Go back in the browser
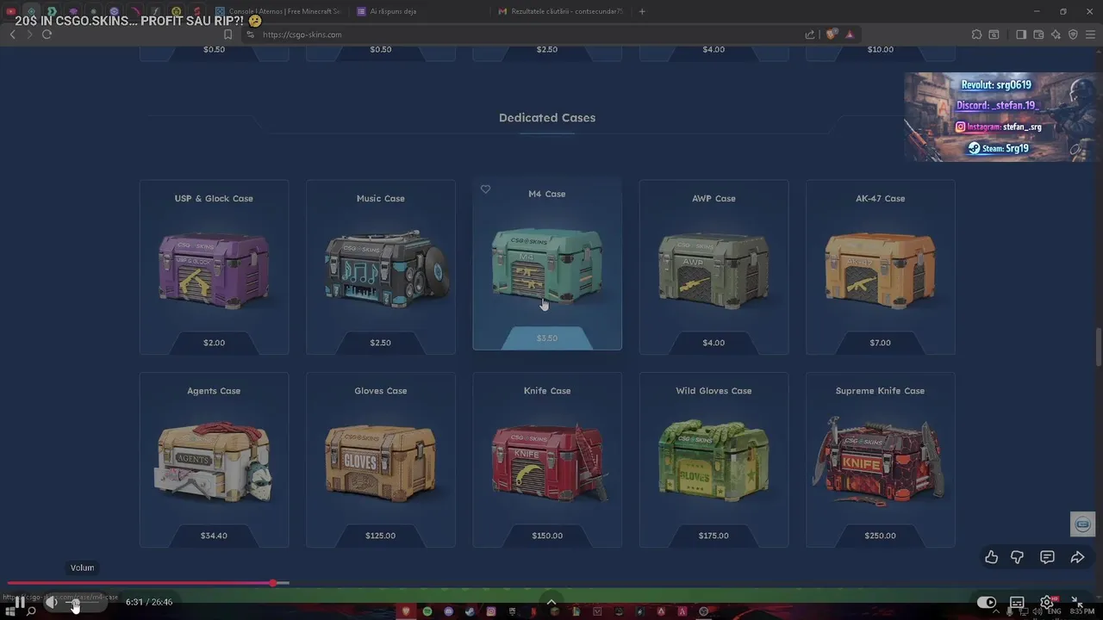The height and width of the screenshot is (620, 1103). click(12, 34)
